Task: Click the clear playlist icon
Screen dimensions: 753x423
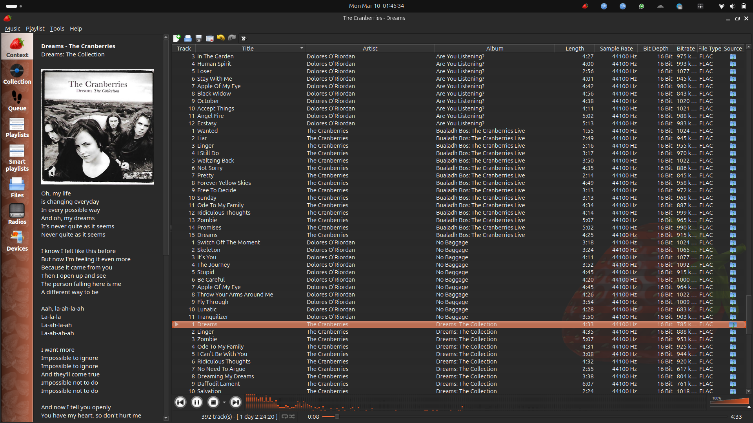Action: coord(210,38)
